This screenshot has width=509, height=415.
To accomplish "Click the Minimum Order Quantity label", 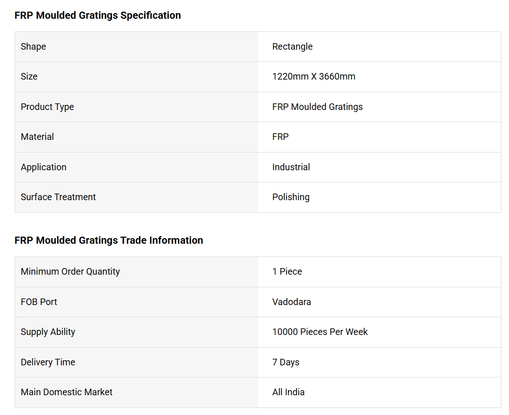I will click(70, 272).
